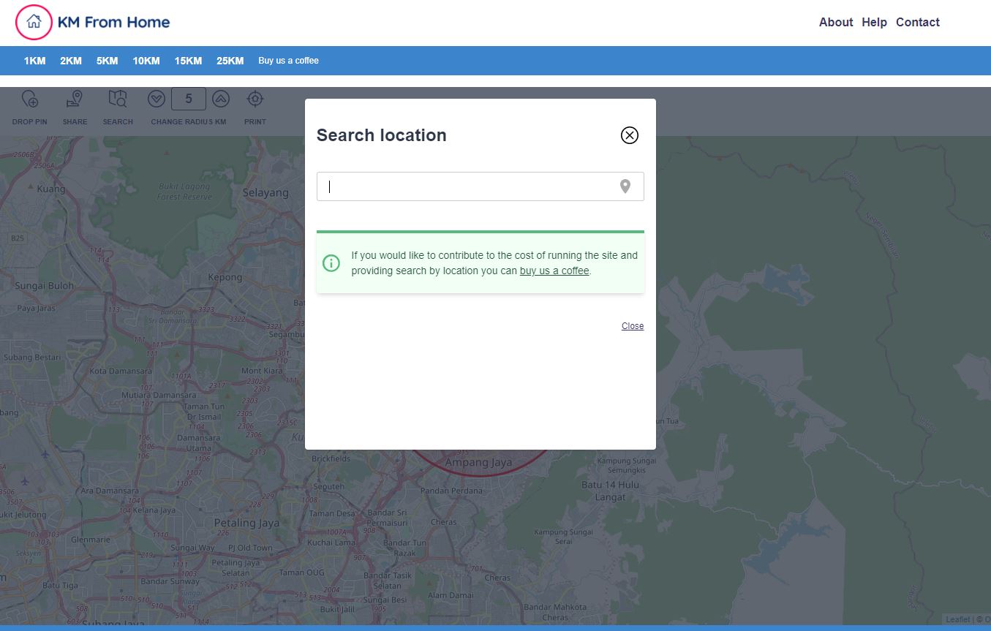
Task: Click the 'Ampang Jaya' map label
Action: coord(479,463)
